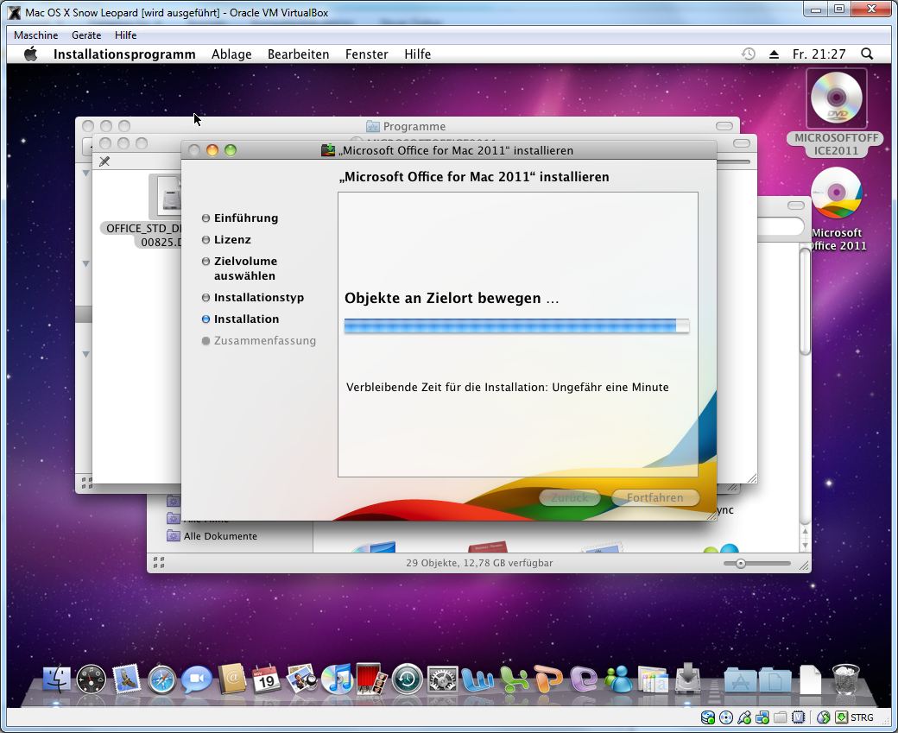The width and height of the screenshot is (898, 733).
Task: Launch Microsoft Excel from the Dock
Action: 514,679
